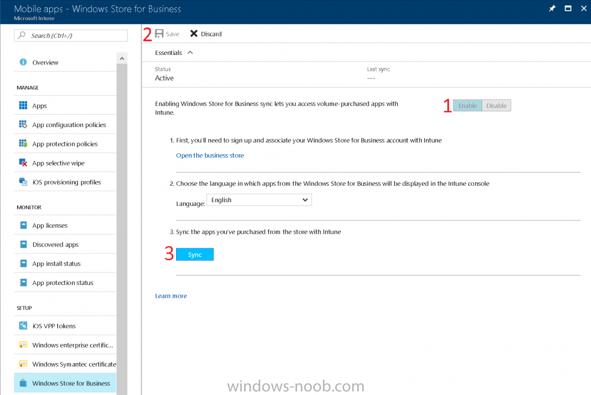Click the Sync button
Viewport: 591px width, 395px height.
(195, 255)
